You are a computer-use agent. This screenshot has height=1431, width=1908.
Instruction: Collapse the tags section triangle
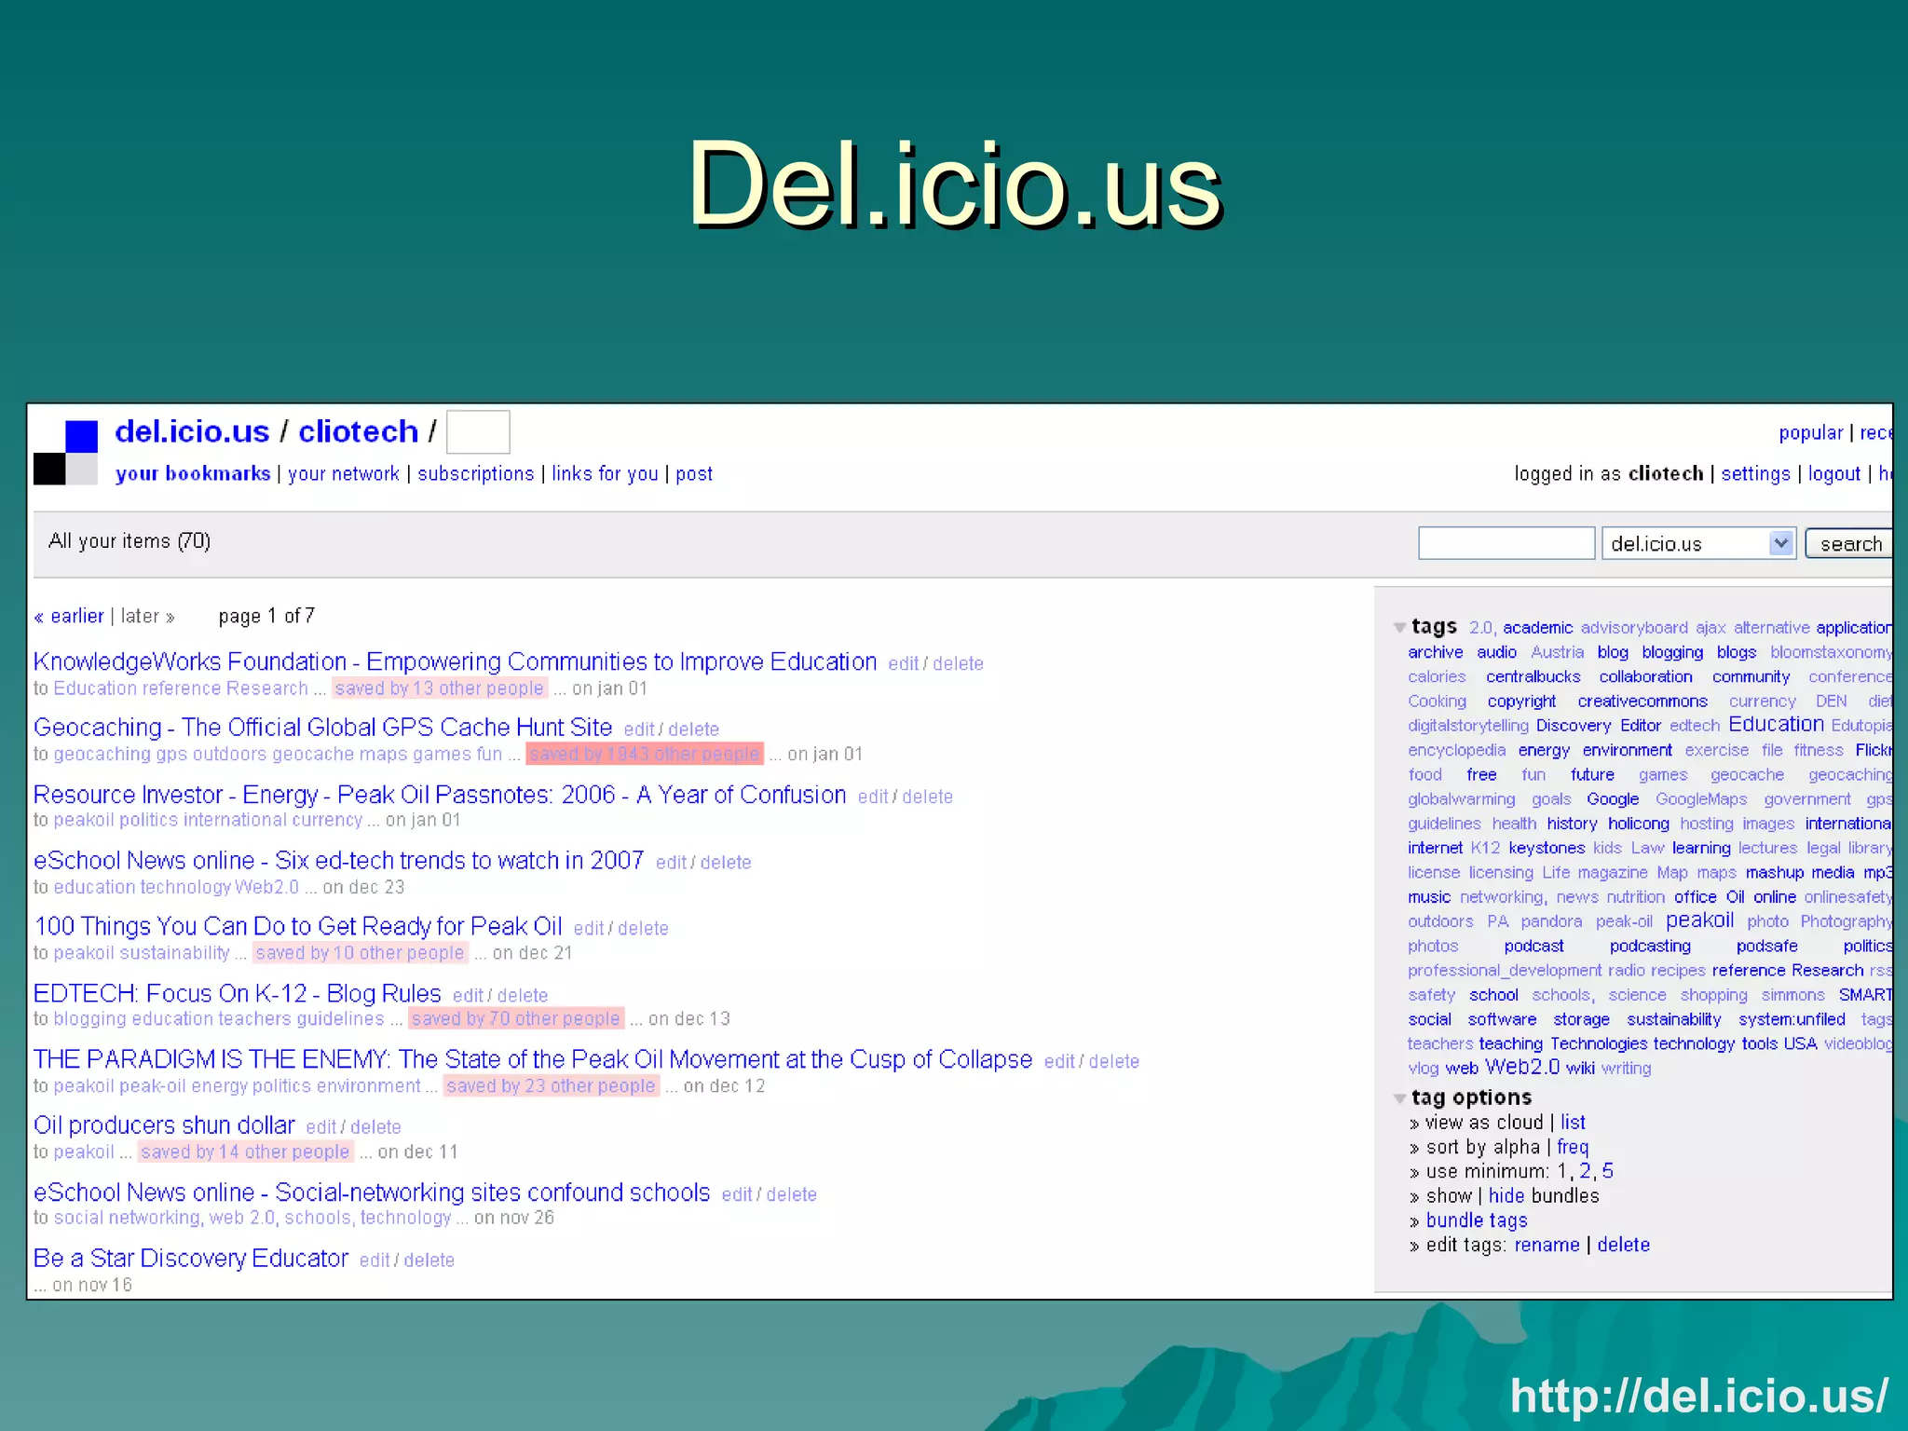(x=1399, y=628)
